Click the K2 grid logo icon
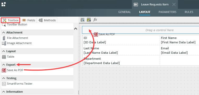Screen dimensions: 199x95 (x=3, y=4)
